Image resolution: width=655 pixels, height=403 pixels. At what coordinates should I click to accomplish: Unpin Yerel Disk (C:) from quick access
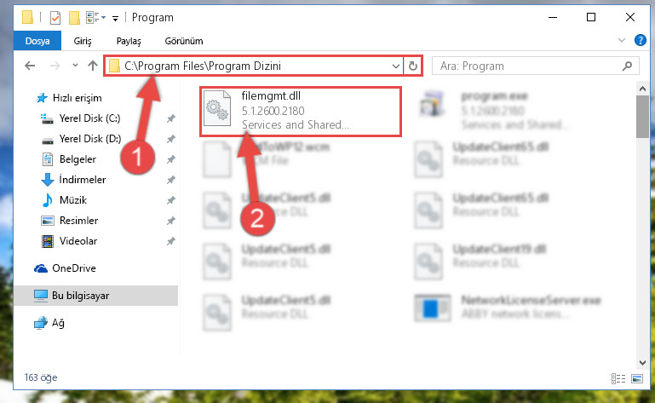coord(171,118)
